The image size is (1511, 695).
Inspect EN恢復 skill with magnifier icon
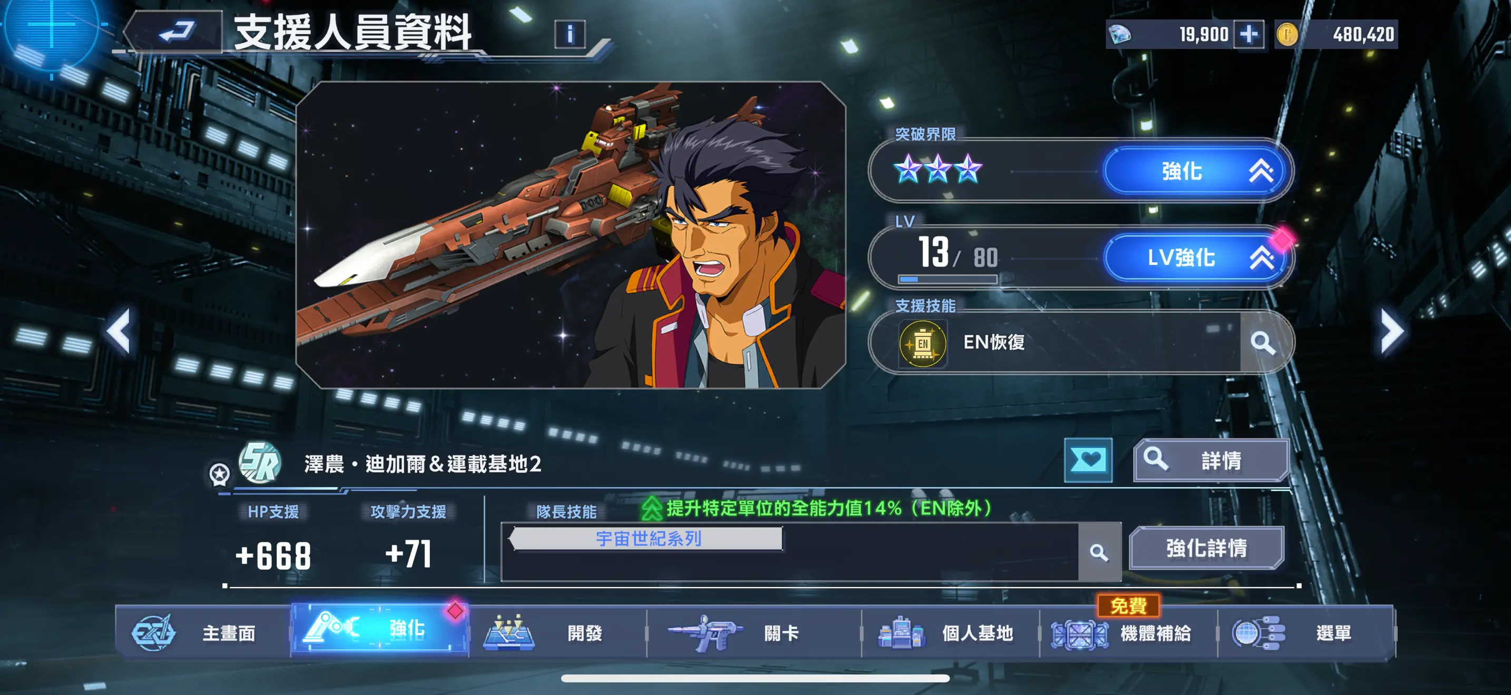1262,342
